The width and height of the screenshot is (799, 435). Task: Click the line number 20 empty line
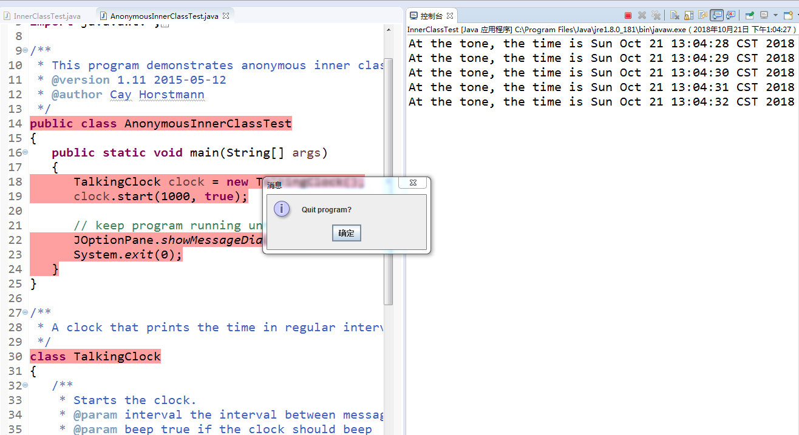(15, 211)
